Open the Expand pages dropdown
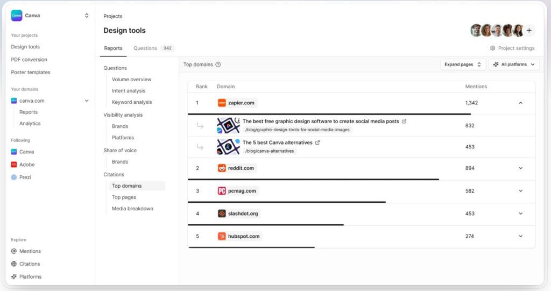This screenshot has width=551, height=291. click(x=463, y=65)
